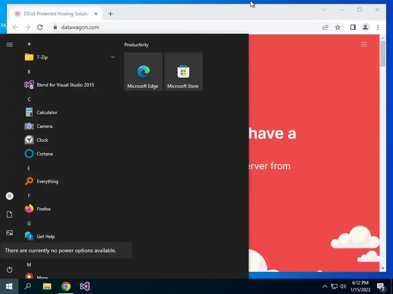Screen dimensions: 393x294
Task: Switch to Chrome in the taskbar
Action: (x=66, y=286)
